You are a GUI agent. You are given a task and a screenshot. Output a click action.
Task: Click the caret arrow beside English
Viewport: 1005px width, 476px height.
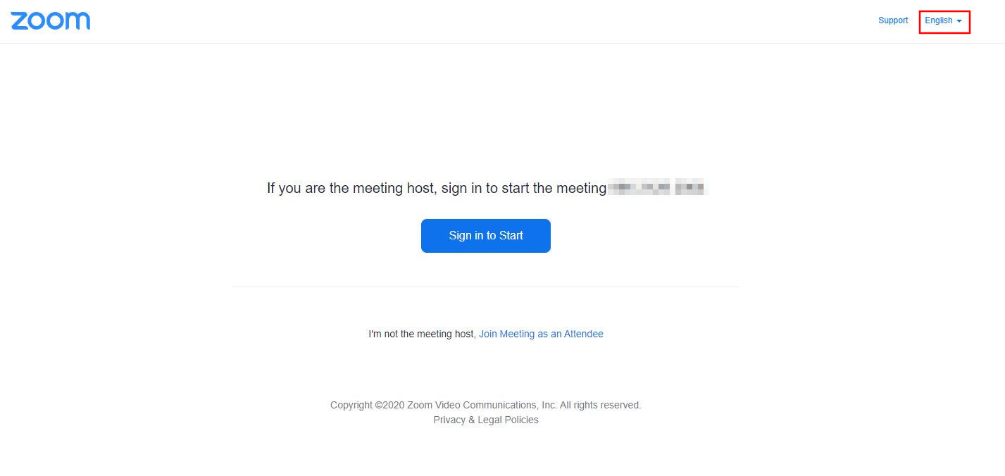click(959, 21)
